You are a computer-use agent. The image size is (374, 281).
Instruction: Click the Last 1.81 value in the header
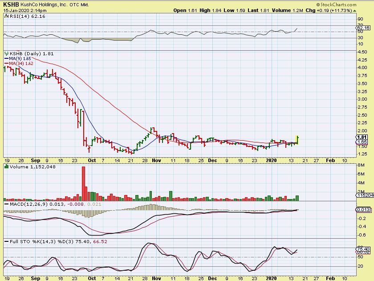pos(258,11)
